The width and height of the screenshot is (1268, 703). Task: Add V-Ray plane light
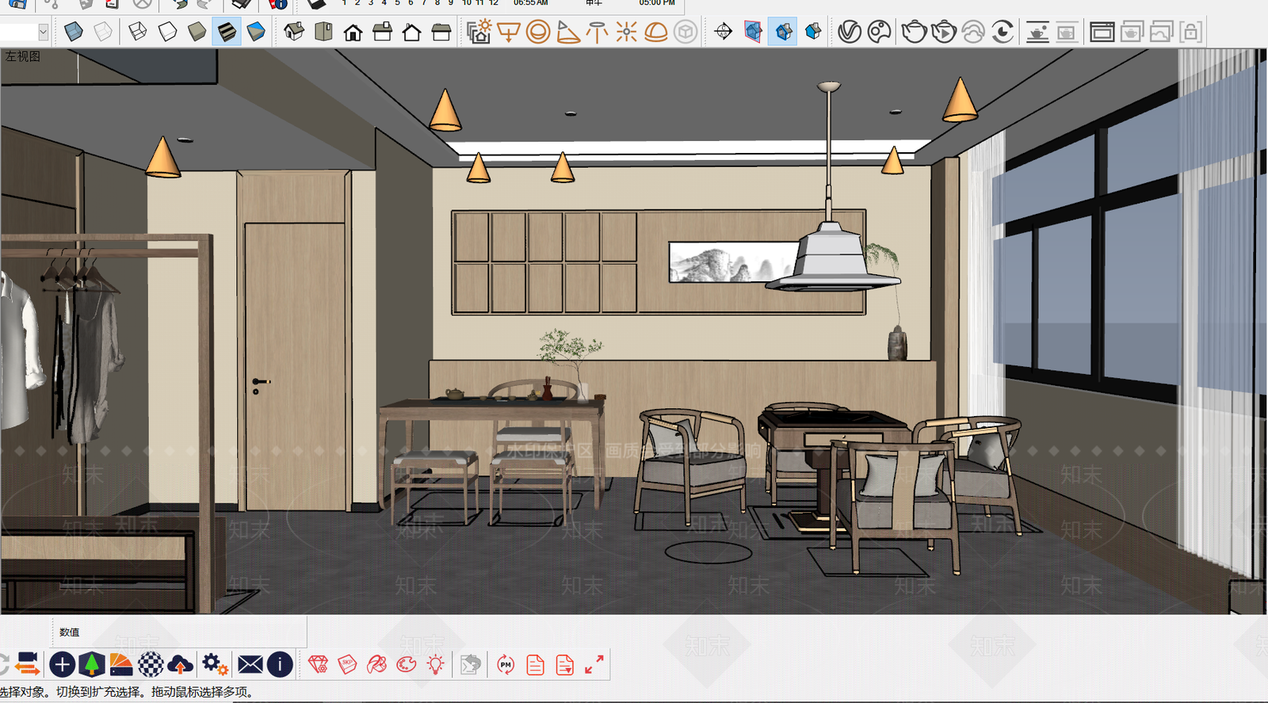[509, 32]
